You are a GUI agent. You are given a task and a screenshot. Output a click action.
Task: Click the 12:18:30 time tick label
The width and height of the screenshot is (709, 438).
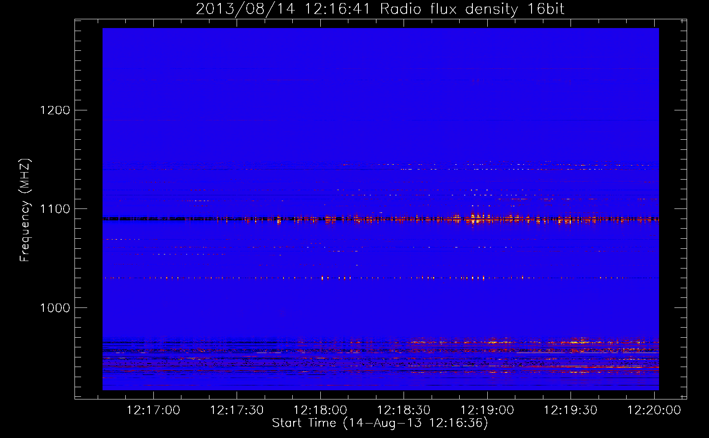(x=404, y=410)
